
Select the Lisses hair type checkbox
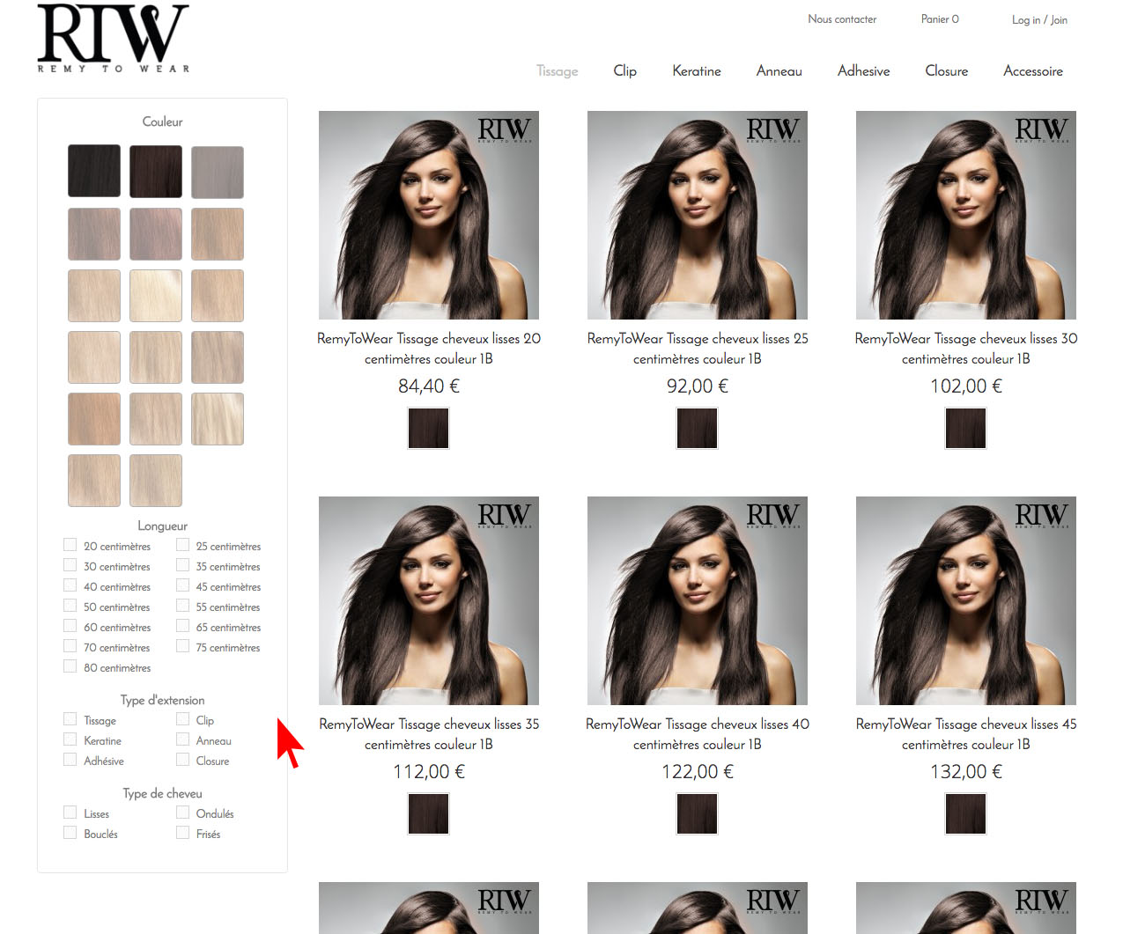[x=70, y=813]
